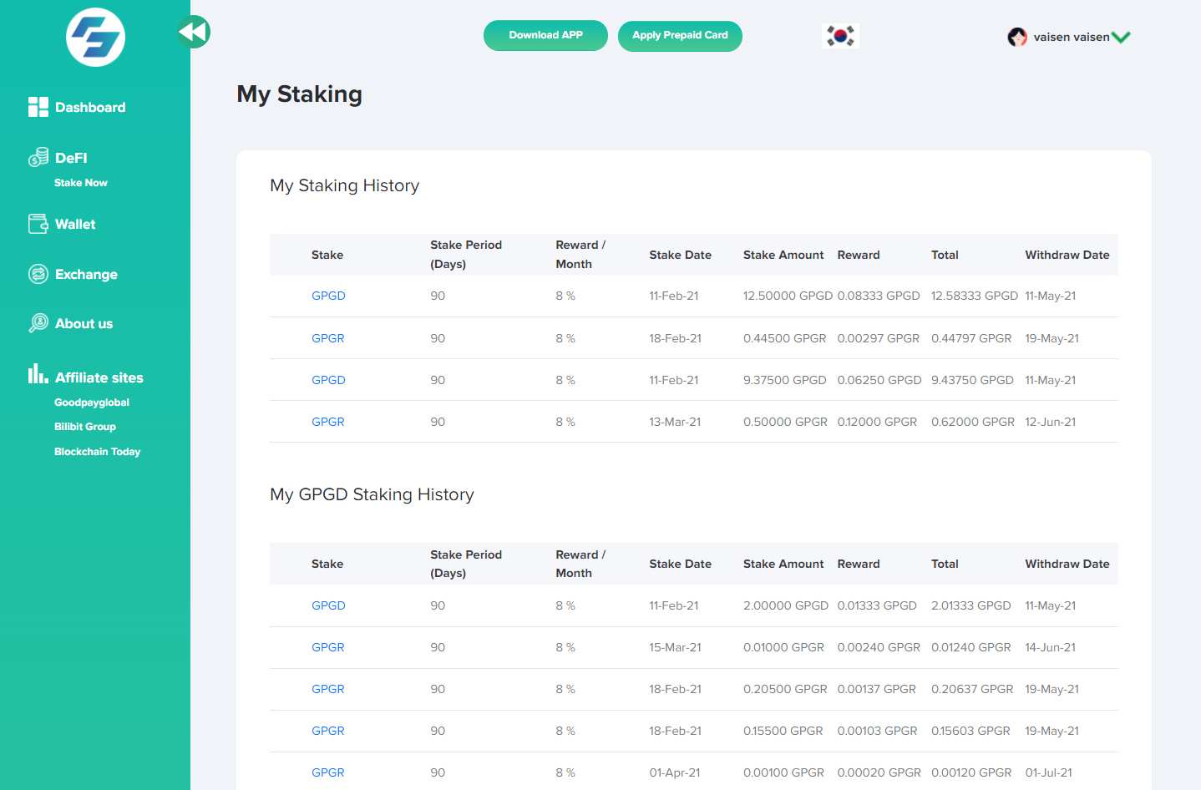The width and height of the screenshot is (1201, 790).
Task: Click the site logo in the sidebar
Action: (95, 38)
